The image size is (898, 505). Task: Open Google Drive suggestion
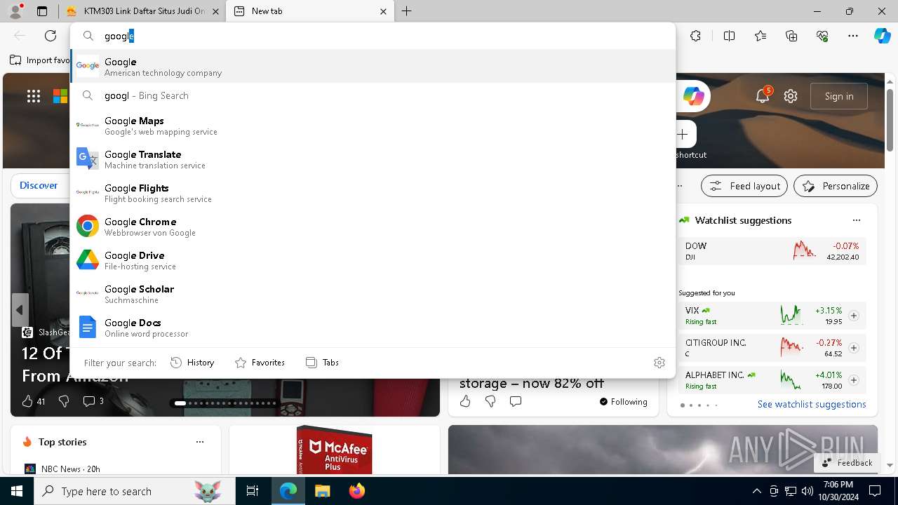(x=373, y=260)
